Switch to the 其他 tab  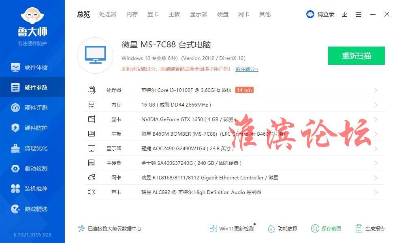(x=265, y=15)
